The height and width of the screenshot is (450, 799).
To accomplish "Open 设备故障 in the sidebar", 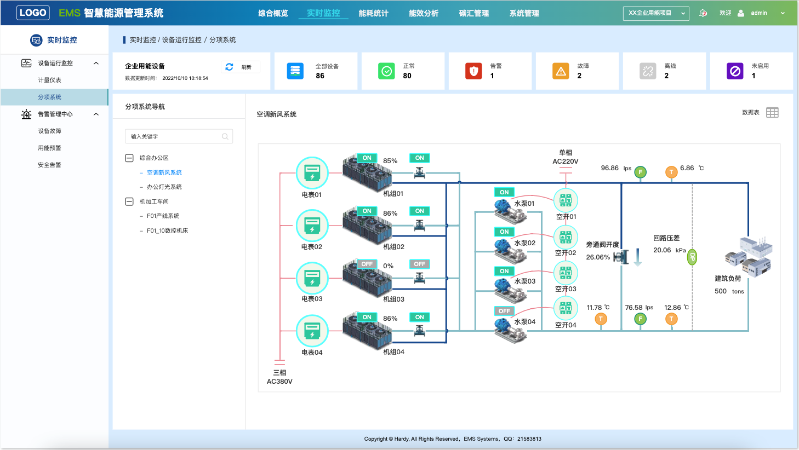I will point(49,131).
